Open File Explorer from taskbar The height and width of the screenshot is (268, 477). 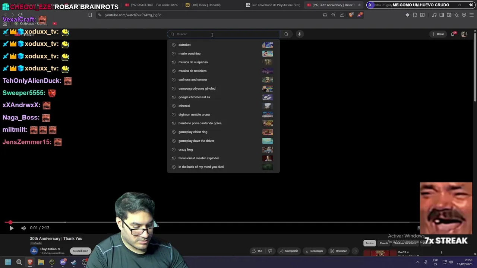click(41, 262)
